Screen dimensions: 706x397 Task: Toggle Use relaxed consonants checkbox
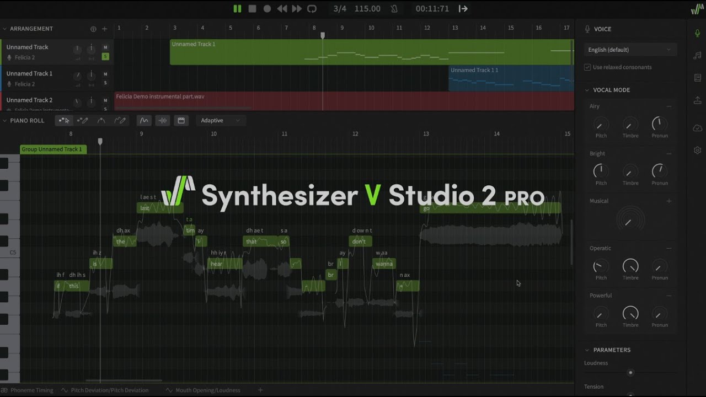coord(587,67)
